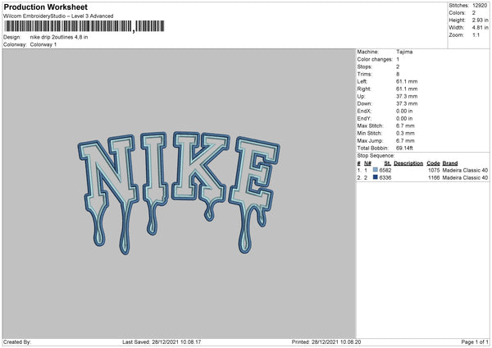Image resolution: width=492 pixels, height=348 pixels.
Task: Click 'Madeira Classic 40' in the second row
Action: [x=465, y=178]
